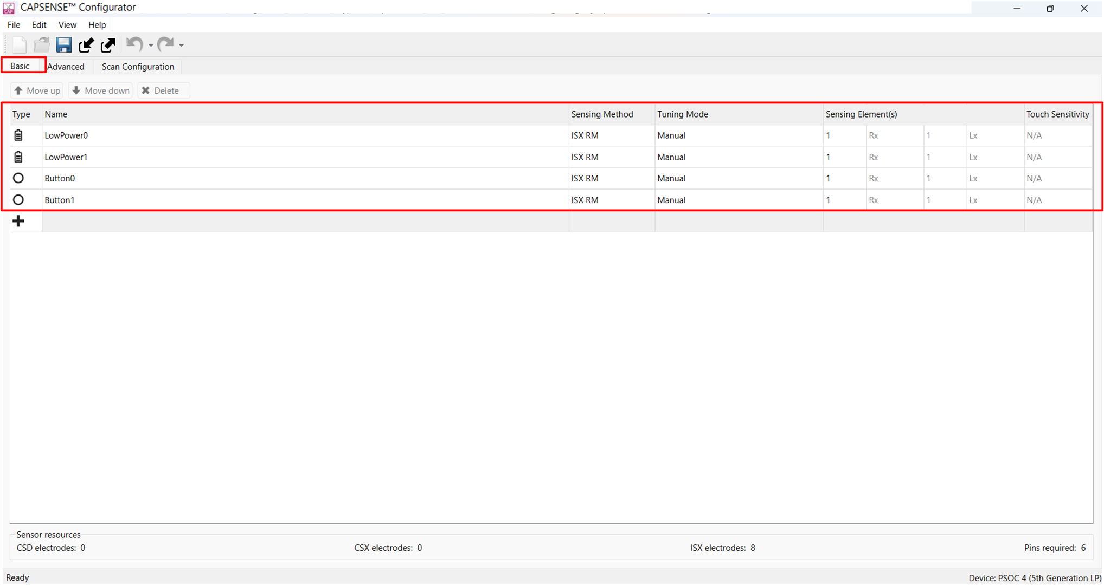Click the Open folder toolbar icon
The width and height of the screenshot is (1104, 585).
tap(42, 45)
